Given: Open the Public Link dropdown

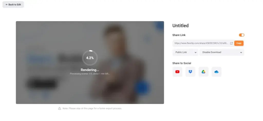Looking at the screenshot, I should point(185,52).
